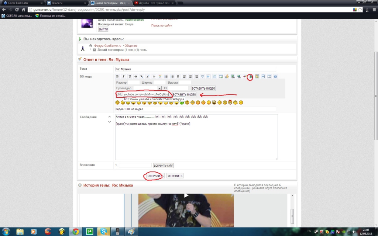Apply italic formatting in editor toolbar
This screenshot has width=378, height=236.
coord(123,77)
